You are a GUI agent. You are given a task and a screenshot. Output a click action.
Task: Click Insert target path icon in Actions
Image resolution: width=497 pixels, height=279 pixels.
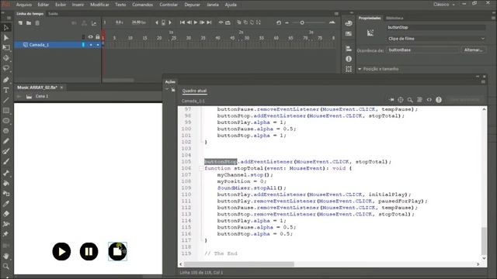(x=401, y=100)
